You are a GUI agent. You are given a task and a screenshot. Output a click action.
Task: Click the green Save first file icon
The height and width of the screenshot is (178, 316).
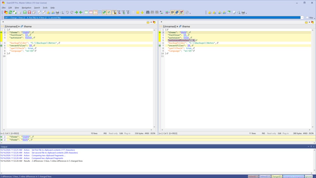point(25,13)
